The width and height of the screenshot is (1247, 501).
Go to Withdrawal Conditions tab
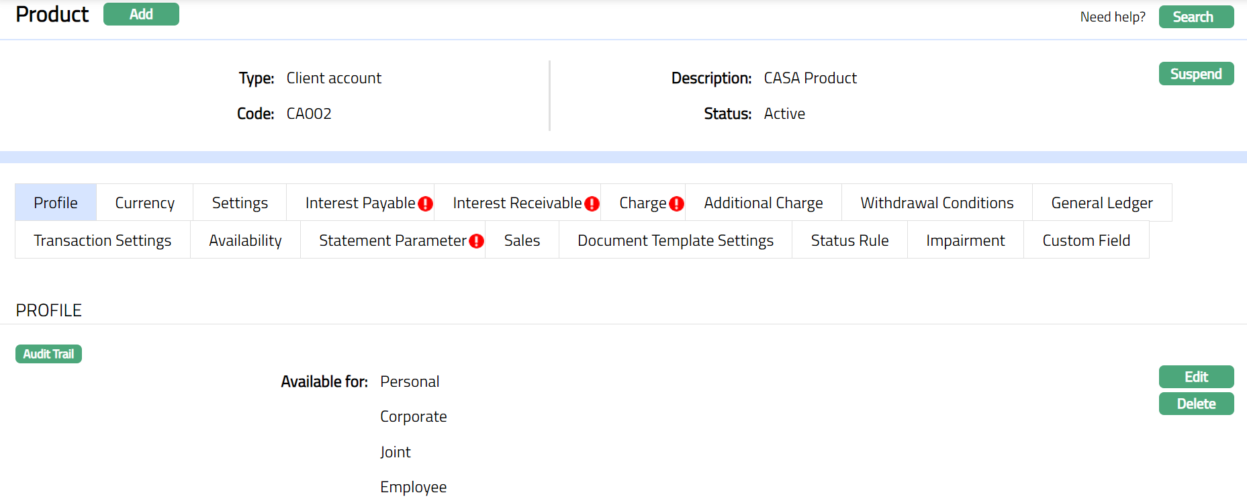point(937,203)
